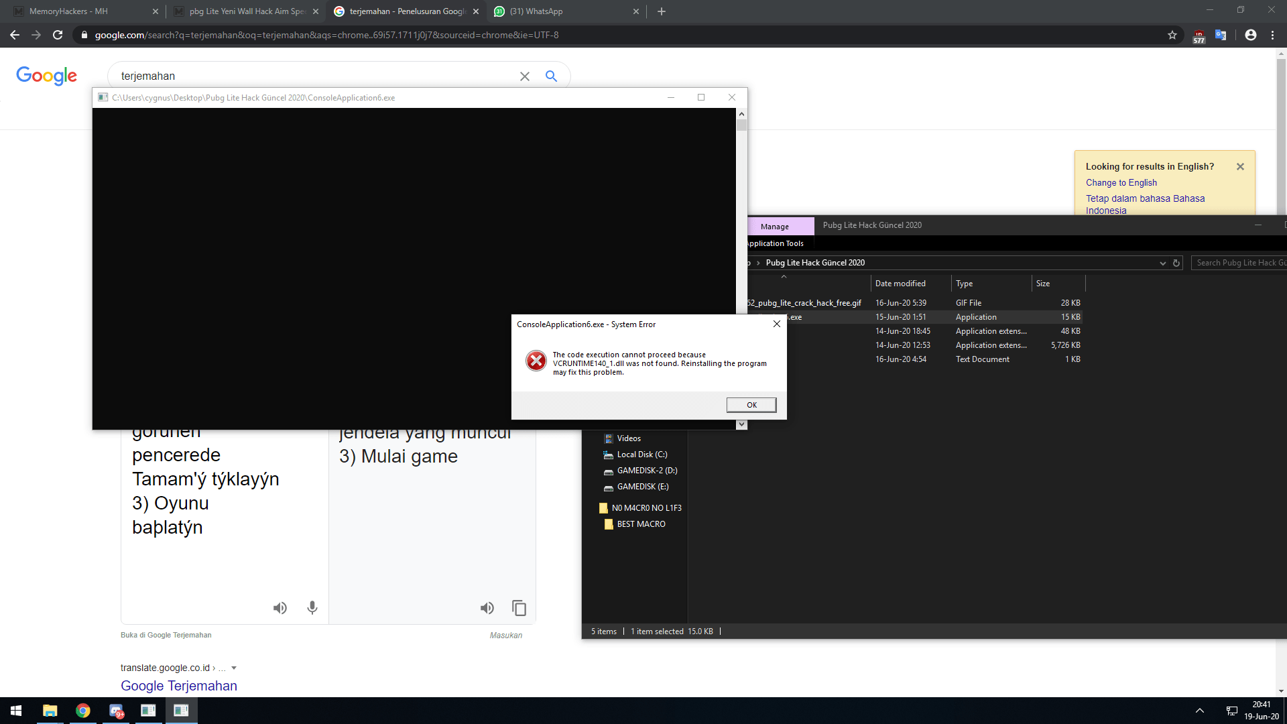This screenshot has width=1287, height=724.
Task: Open GAMEDISK (E:) in sidebar
Action: [642, 487]
